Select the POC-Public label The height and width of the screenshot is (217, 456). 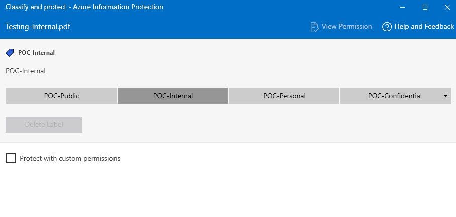(x=61, y=96)
